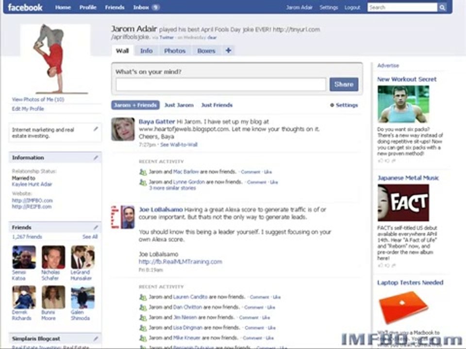The width and height of the screenshot is (466, 349).
Task: Click the Logout link
Action: (352, 7)
